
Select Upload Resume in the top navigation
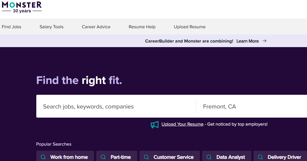coord(190,27)
